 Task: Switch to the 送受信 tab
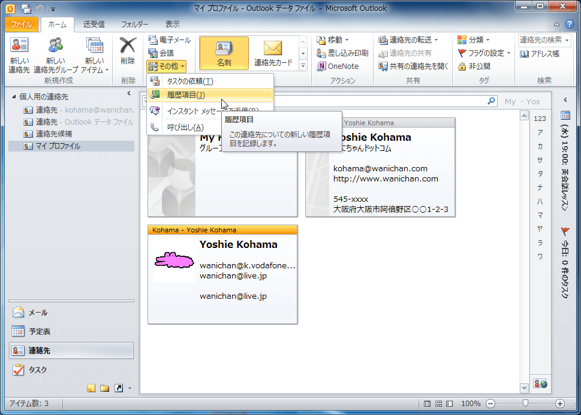pos(94,25)
